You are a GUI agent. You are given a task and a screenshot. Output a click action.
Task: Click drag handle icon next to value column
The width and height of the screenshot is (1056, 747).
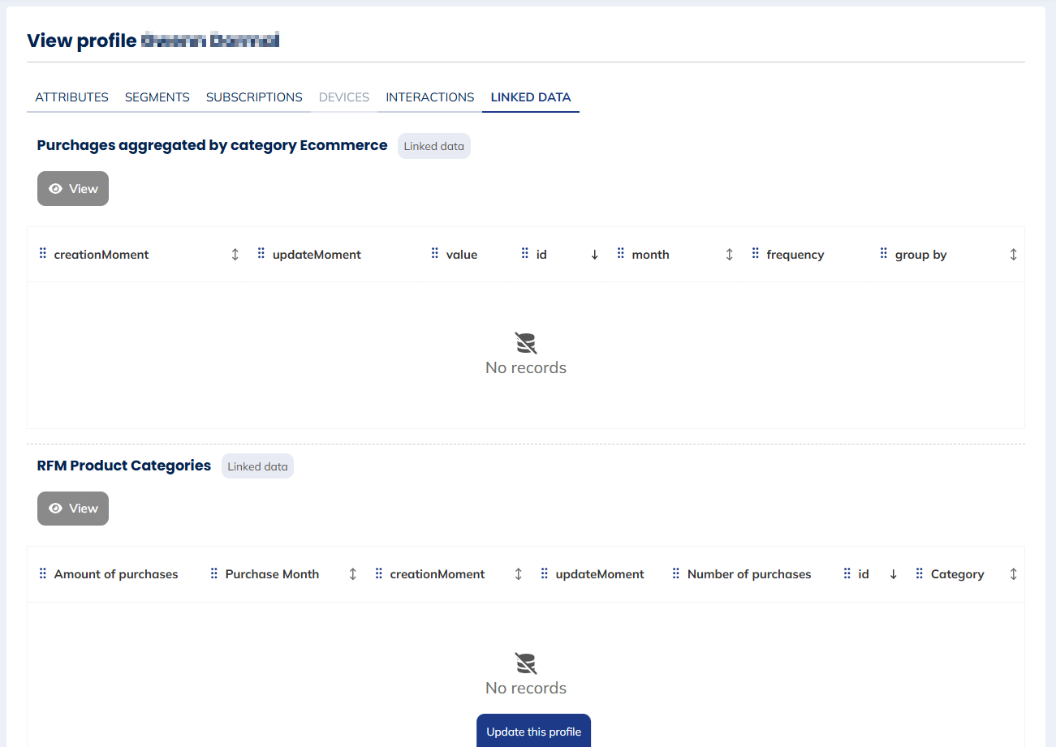pos(435,254)
